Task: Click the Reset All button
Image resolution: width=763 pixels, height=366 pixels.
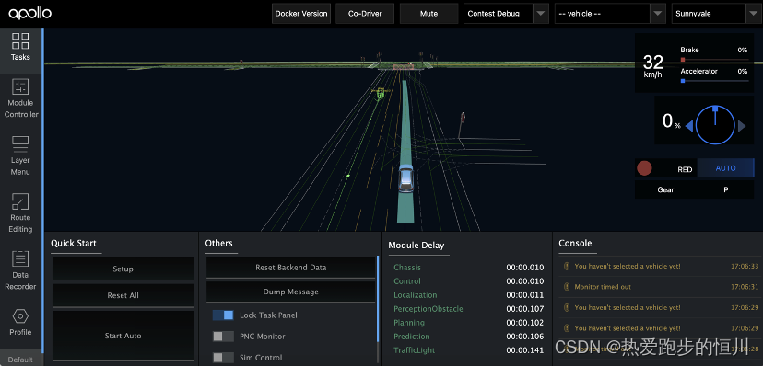Action: (123, 295)
